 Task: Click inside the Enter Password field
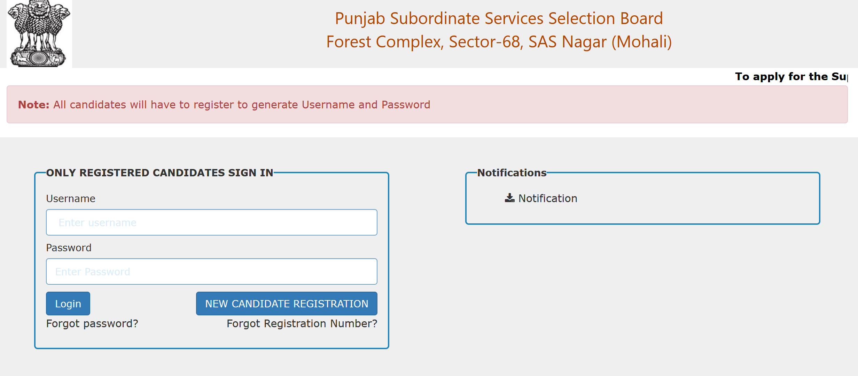pos(211,271)
